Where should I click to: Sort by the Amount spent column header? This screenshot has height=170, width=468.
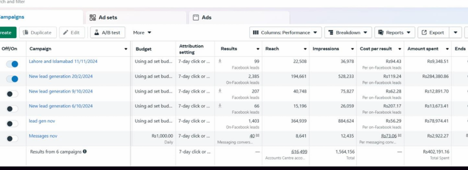click(423, 48)
